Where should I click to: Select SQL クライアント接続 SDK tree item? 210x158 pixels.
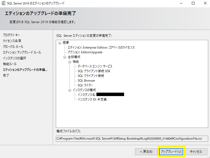(x=94, y=71)
